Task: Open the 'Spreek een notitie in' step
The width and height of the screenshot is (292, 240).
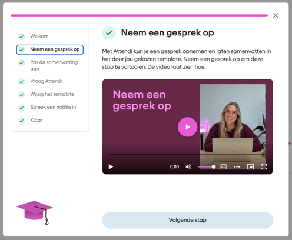Action: coord(53,107)
